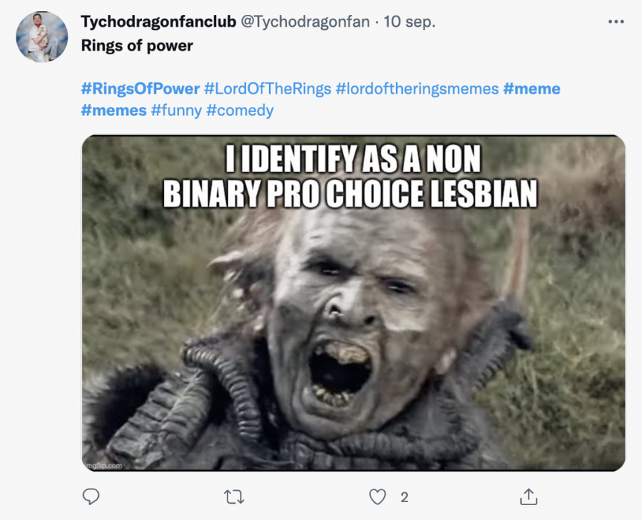642x520 pixels.
Task: Select the Rings of power tweet text
Action: (137, 45)
